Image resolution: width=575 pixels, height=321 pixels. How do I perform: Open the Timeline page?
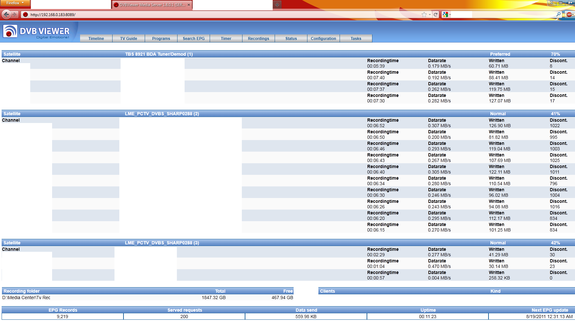pyautogui.click(x=96, y=38)
